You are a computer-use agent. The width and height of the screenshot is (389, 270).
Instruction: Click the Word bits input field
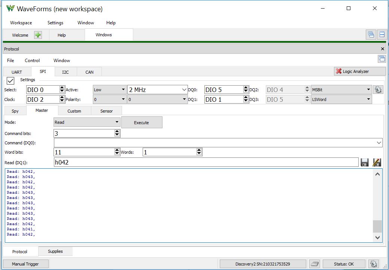(84, 152)
